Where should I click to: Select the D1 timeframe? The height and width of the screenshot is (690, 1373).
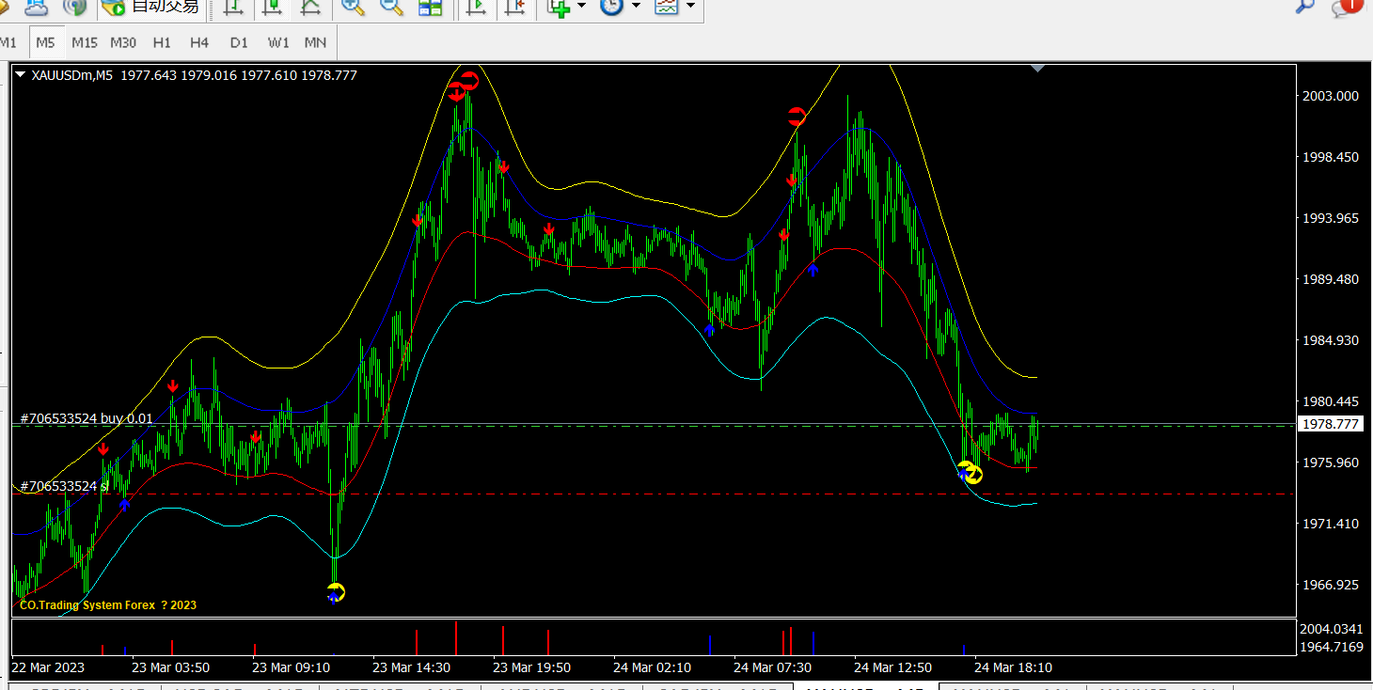tap(239, 42)
